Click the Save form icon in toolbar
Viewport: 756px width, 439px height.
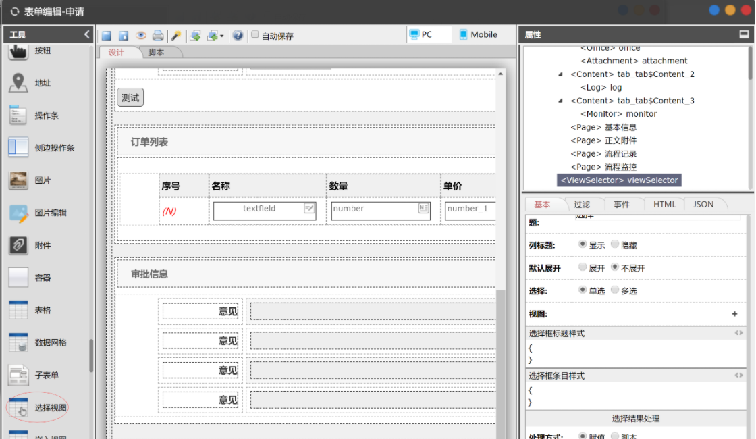coord(107,36)
